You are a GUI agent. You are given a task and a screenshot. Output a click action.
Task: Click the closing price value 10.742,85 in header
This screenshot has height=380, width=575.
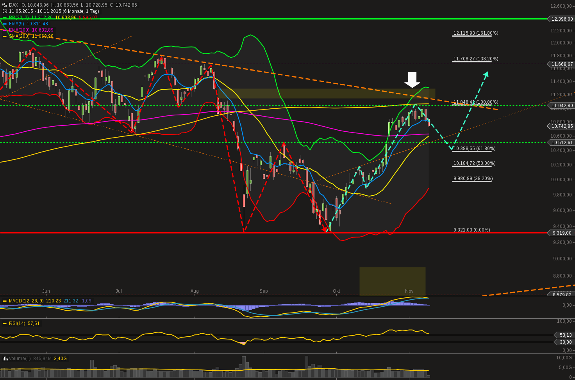126,5
